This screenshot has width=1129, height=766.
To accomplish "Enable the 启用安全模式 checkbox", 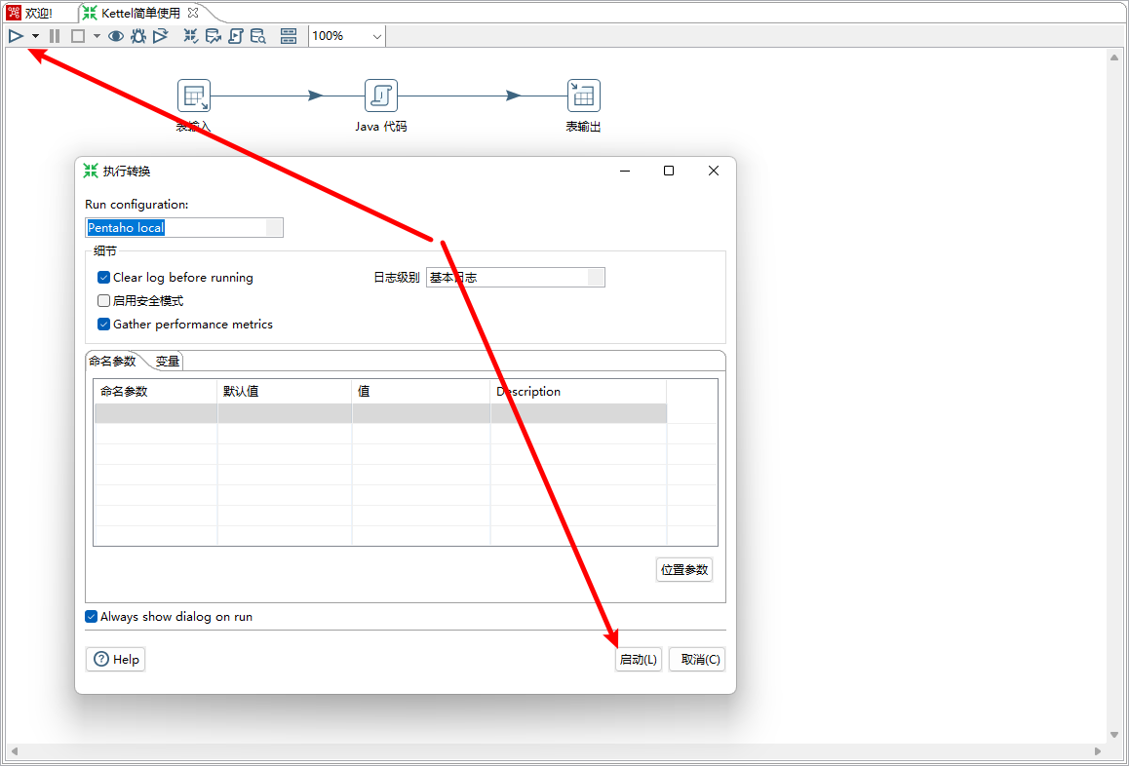I will tap(104, 301).
